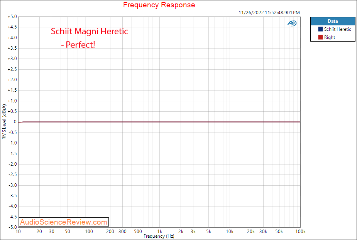Click the 300 Hz frequency axis label
The height and width of the screenshot is (240, 357).
(122, 232)
